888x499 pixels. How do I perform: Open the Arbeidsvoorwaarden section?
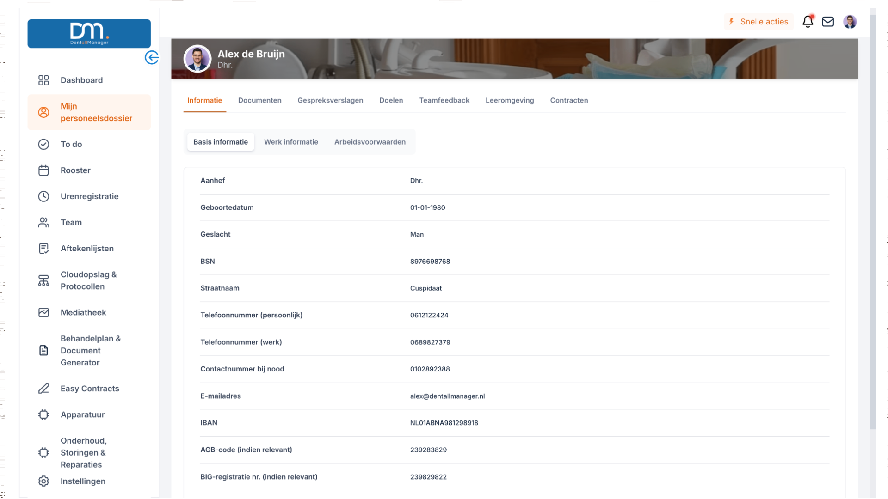370,142
